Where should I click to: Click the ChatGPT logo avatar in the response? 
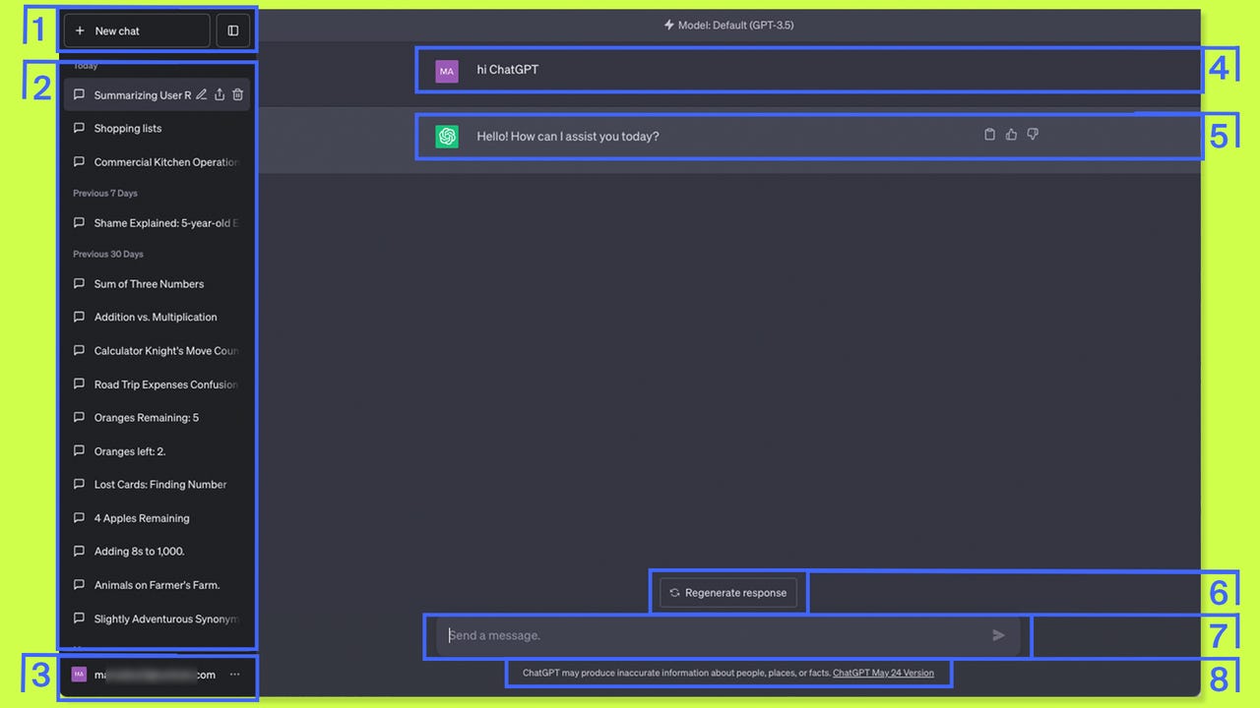(447, 137)
